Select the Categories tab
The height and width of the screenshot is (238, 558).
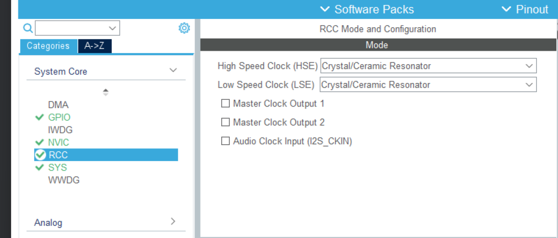(x=48, y=46)
